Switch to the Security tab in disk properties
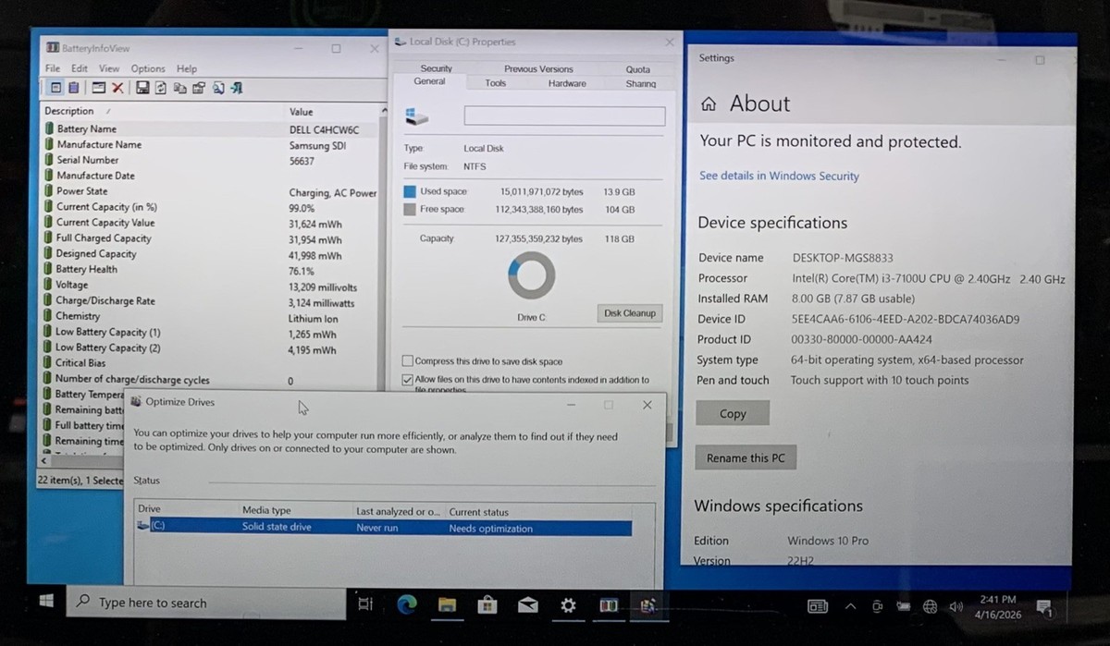This screenshot has height=646, width=1110. pos(437,68)
